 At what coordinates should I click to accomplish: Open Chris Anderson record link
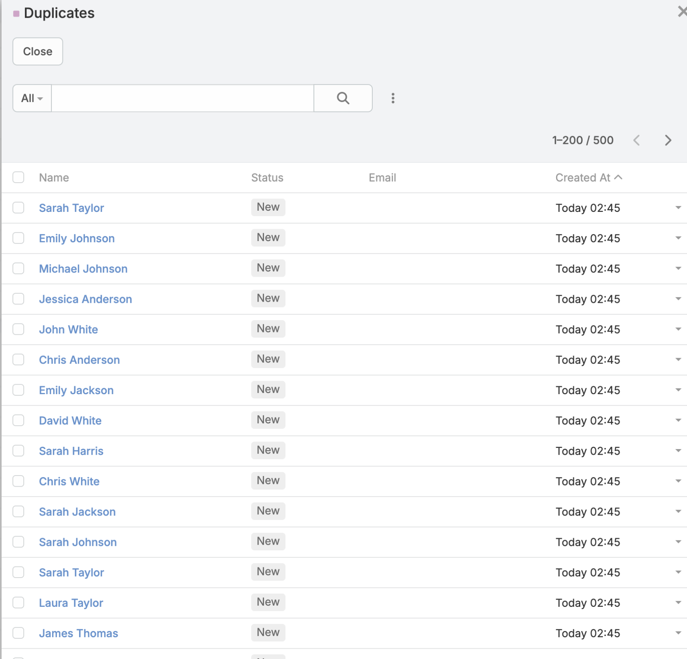(79, 360)
